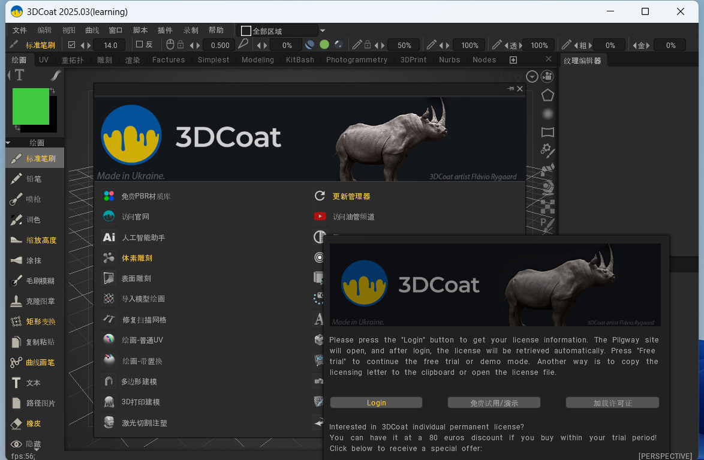The height and width of the screenshot is (460, 704).
Task: Click the Login button
Action: tap(376, 402)
